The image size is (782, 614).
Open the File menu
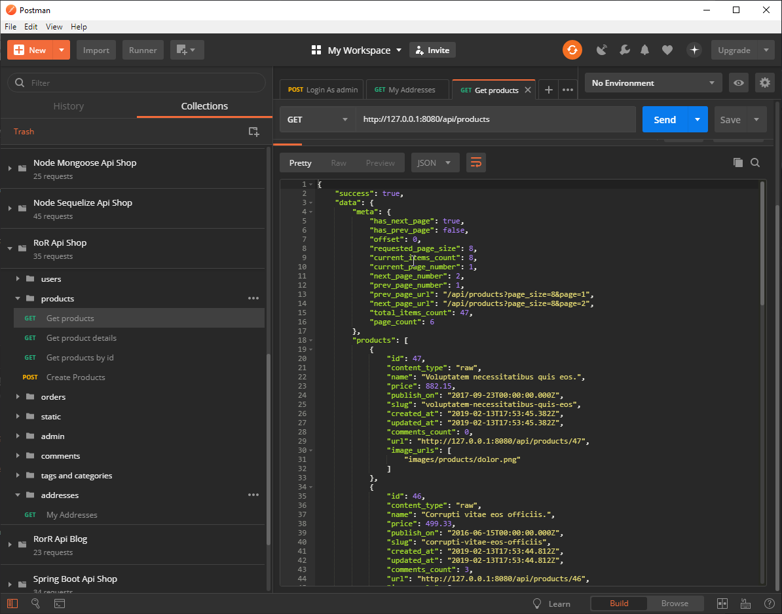[10, 26]
